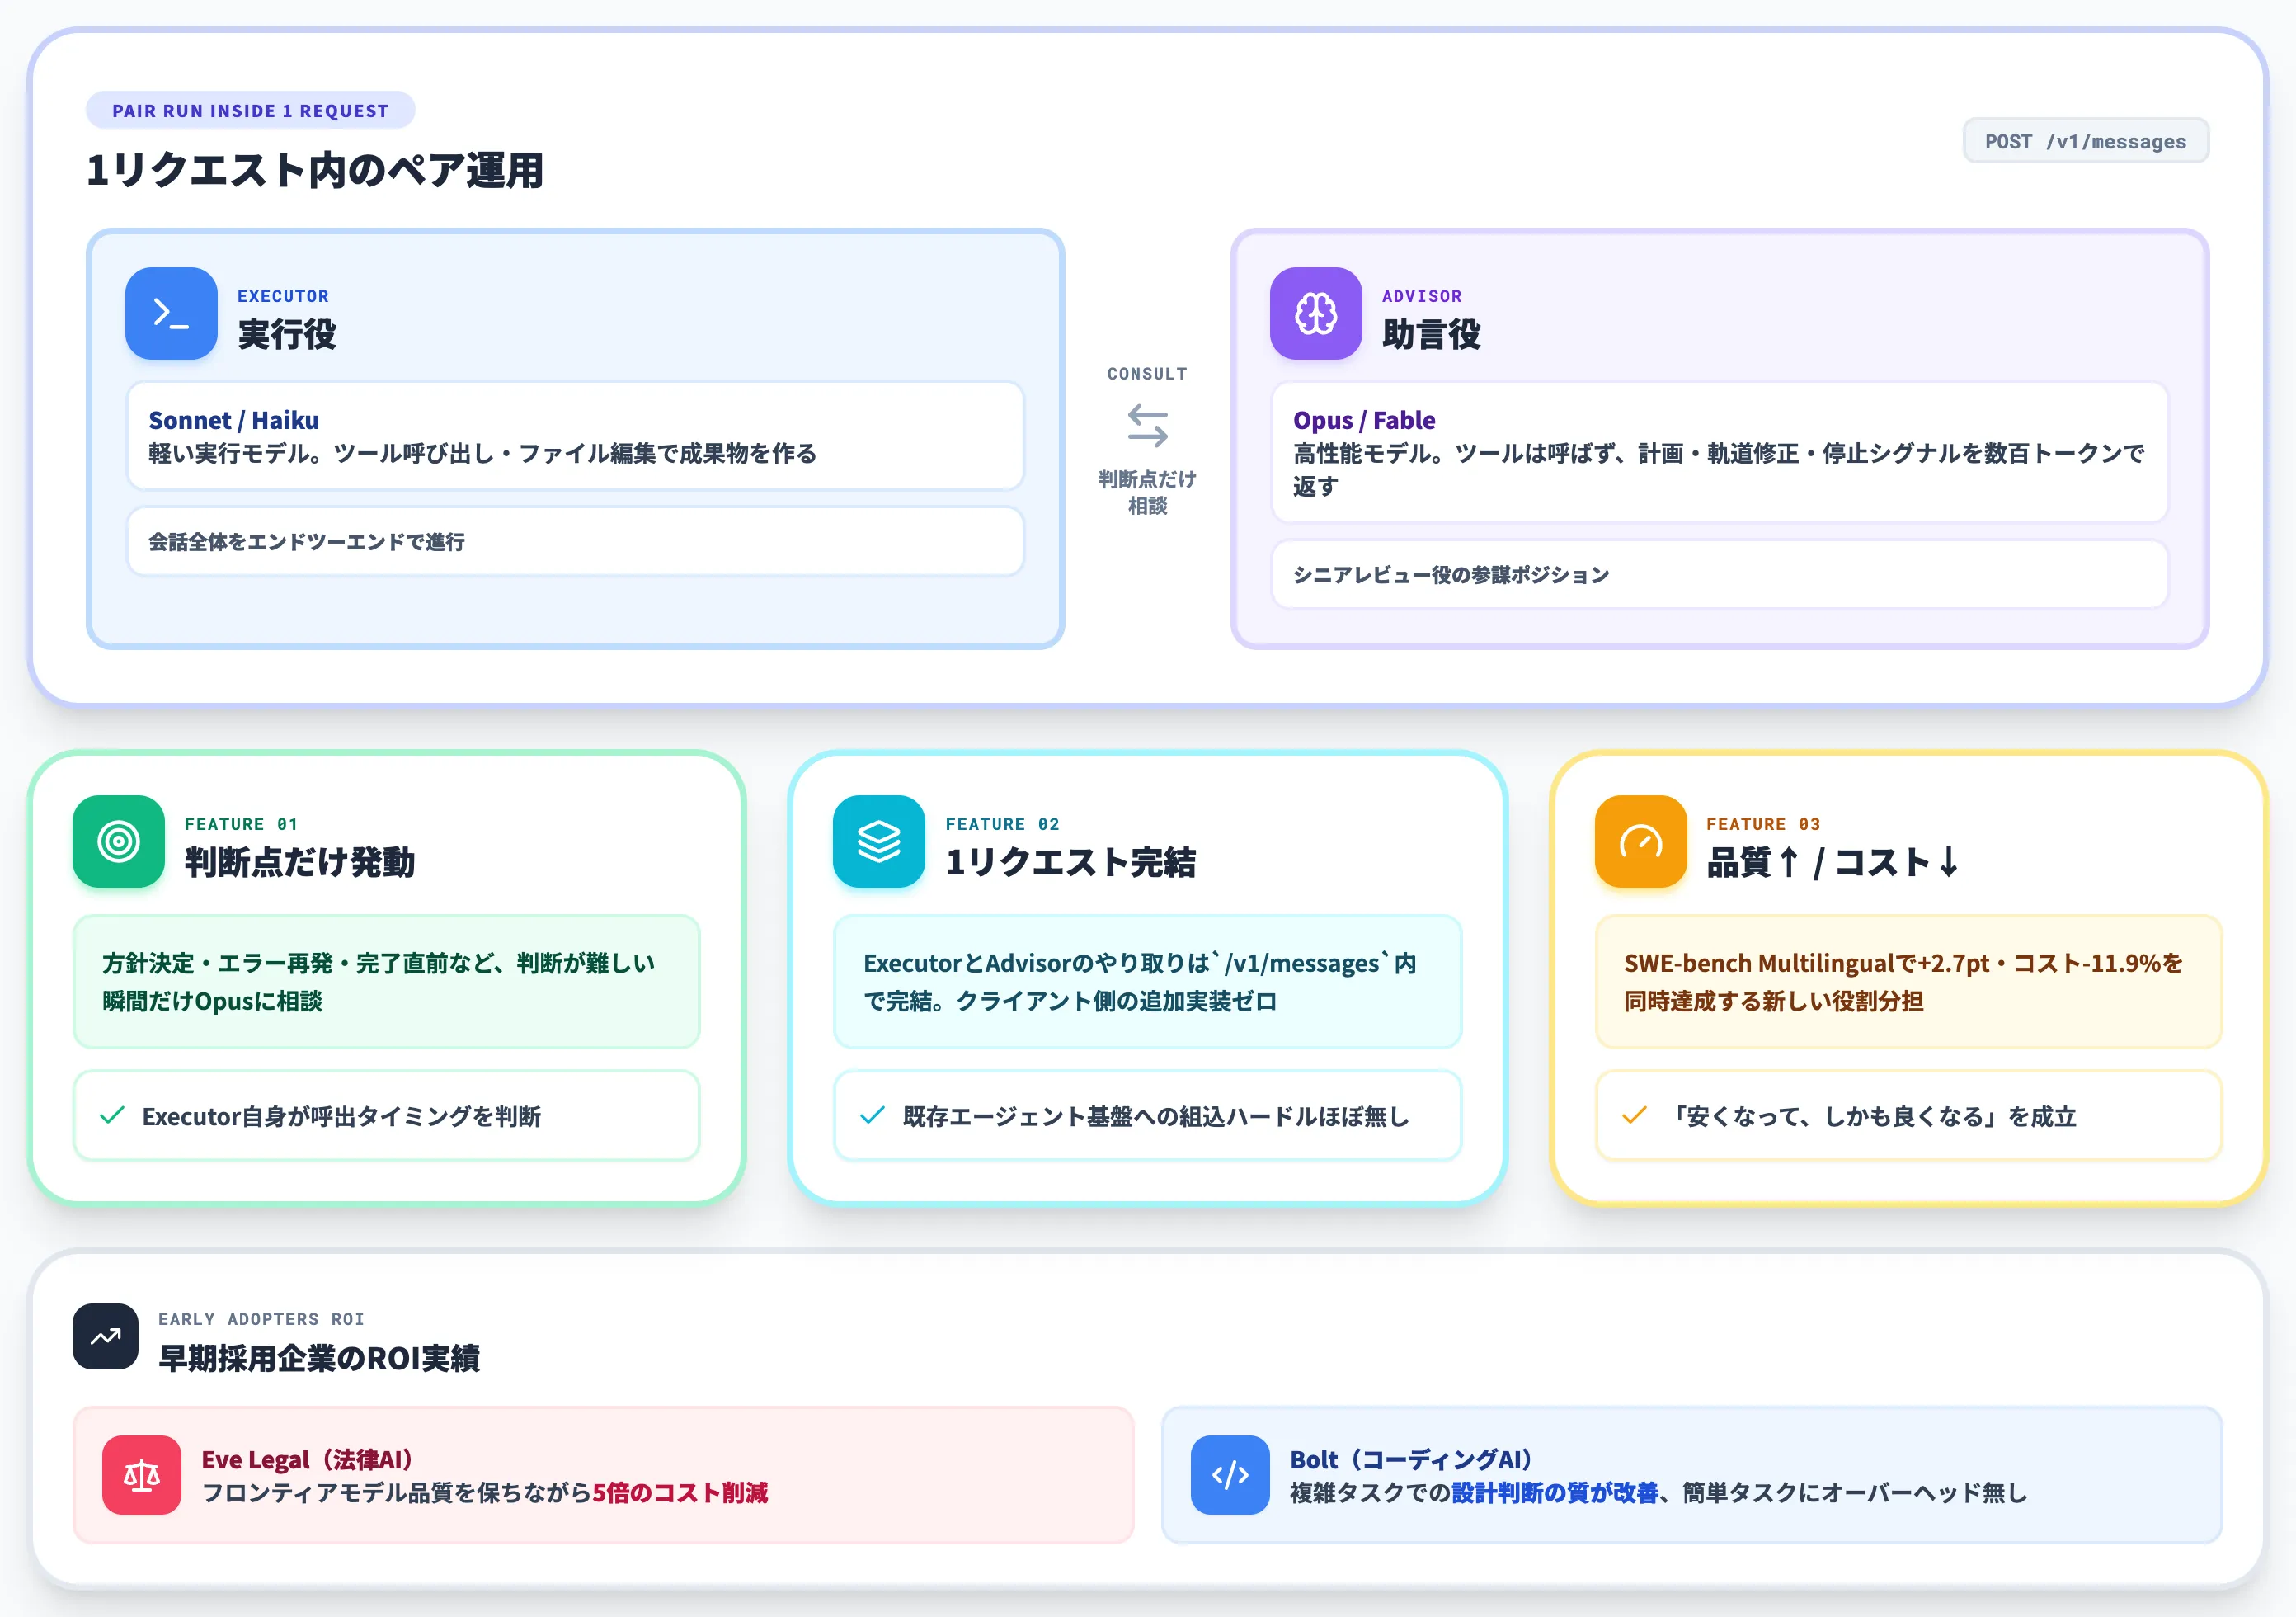
Task: Click the Feature 02 layers stack icon
Action: 879,841
